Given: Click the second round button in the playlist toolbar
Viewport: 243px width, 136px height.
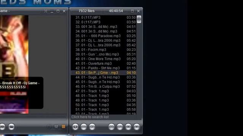Looking at the screenshot, I should click(84, 127).
